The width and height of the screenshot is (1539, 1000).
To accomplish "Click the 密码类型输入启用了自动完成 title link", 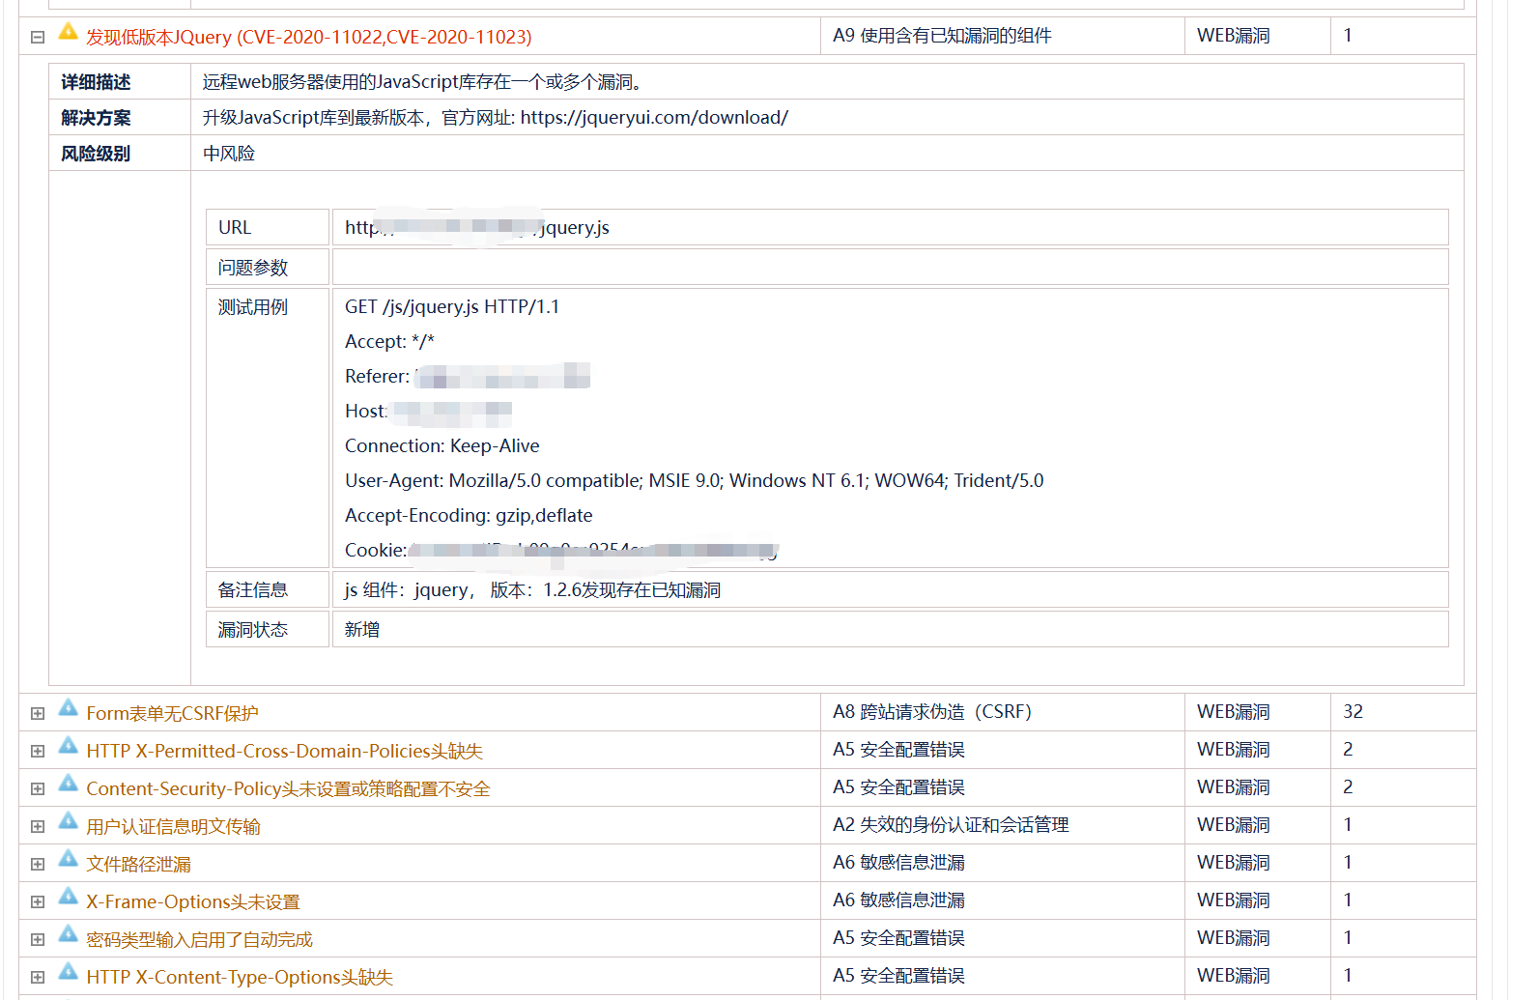I will [199, 939].
